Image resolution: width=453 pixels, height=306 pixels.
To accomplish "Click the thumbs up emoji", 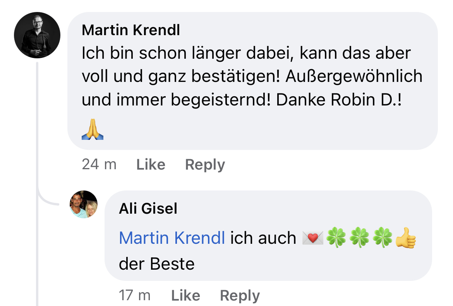I will click(x=406, y=238).
